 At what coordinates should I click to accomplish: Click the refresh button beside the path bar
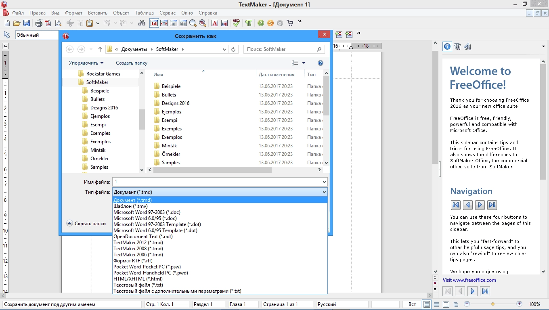(233, 49)
